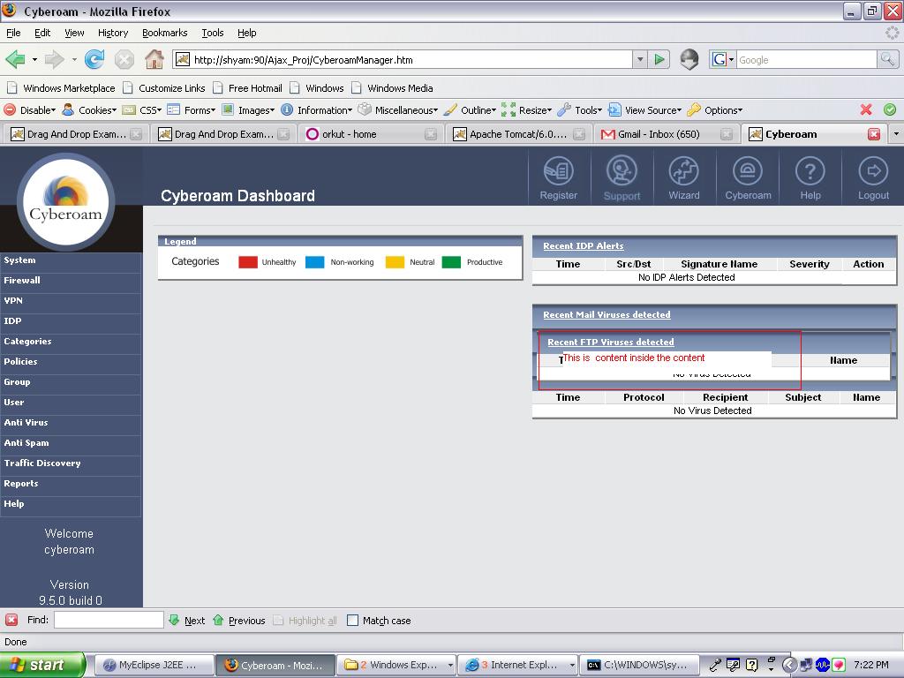Image resolution: width=904 pixels, height=678 pixels.
Task: Go to Firefox Home icon
Action: pos(154,60)
